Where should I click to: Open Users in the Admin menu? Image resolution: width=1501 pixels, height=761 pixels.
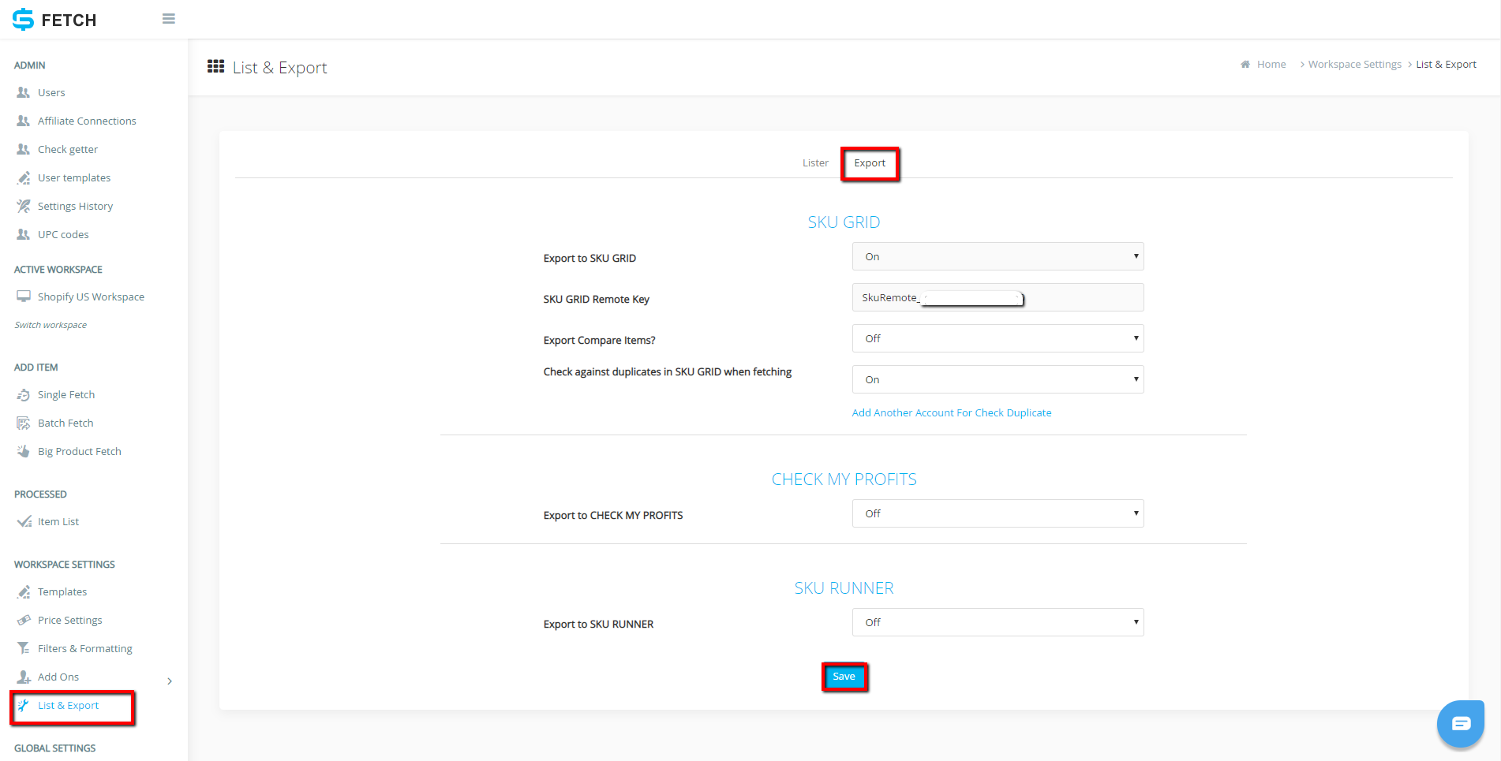51,93
